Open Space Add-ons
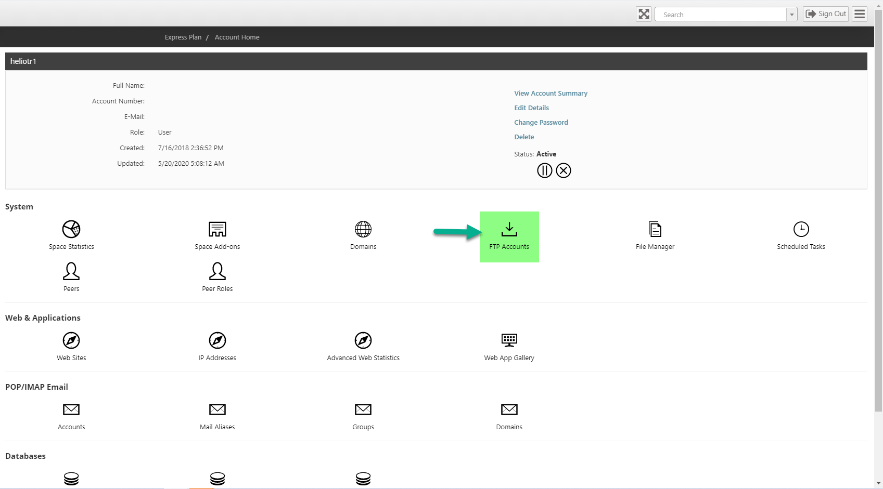 [x=217, y=235]
